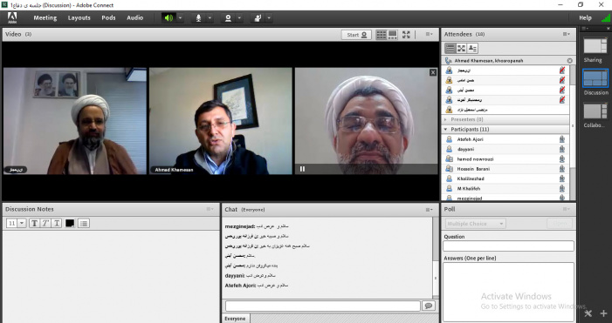Click the Start webcam button
Image resolution: width=612 pixels, height=323 pixels.
click(x=356, y=35)
